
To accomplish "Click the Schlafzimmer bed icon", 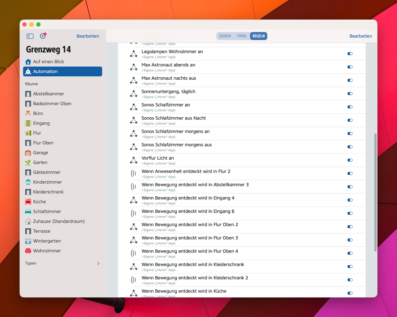I will click(x=28, y=212).
